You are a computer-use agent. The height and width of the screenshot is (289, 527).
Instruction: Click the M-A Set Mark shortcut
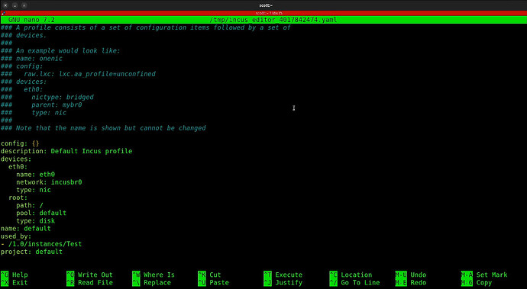click(x=484, y=275)
